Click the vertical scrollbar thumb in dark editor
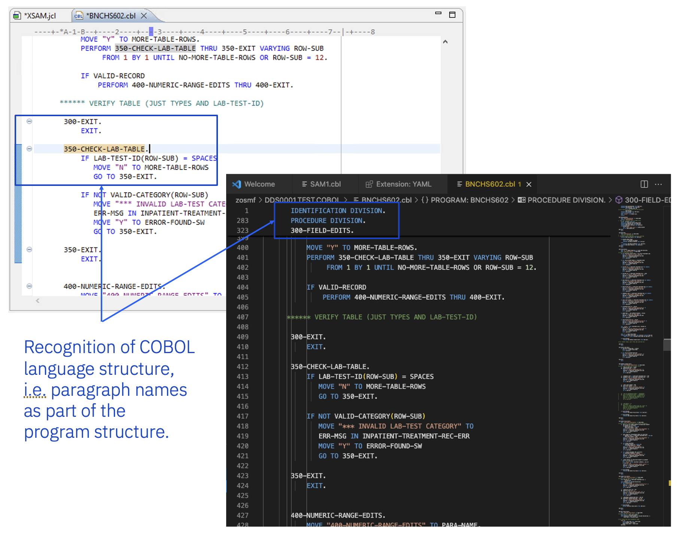This screenshot has width=677, height=533. pos(667,344)
